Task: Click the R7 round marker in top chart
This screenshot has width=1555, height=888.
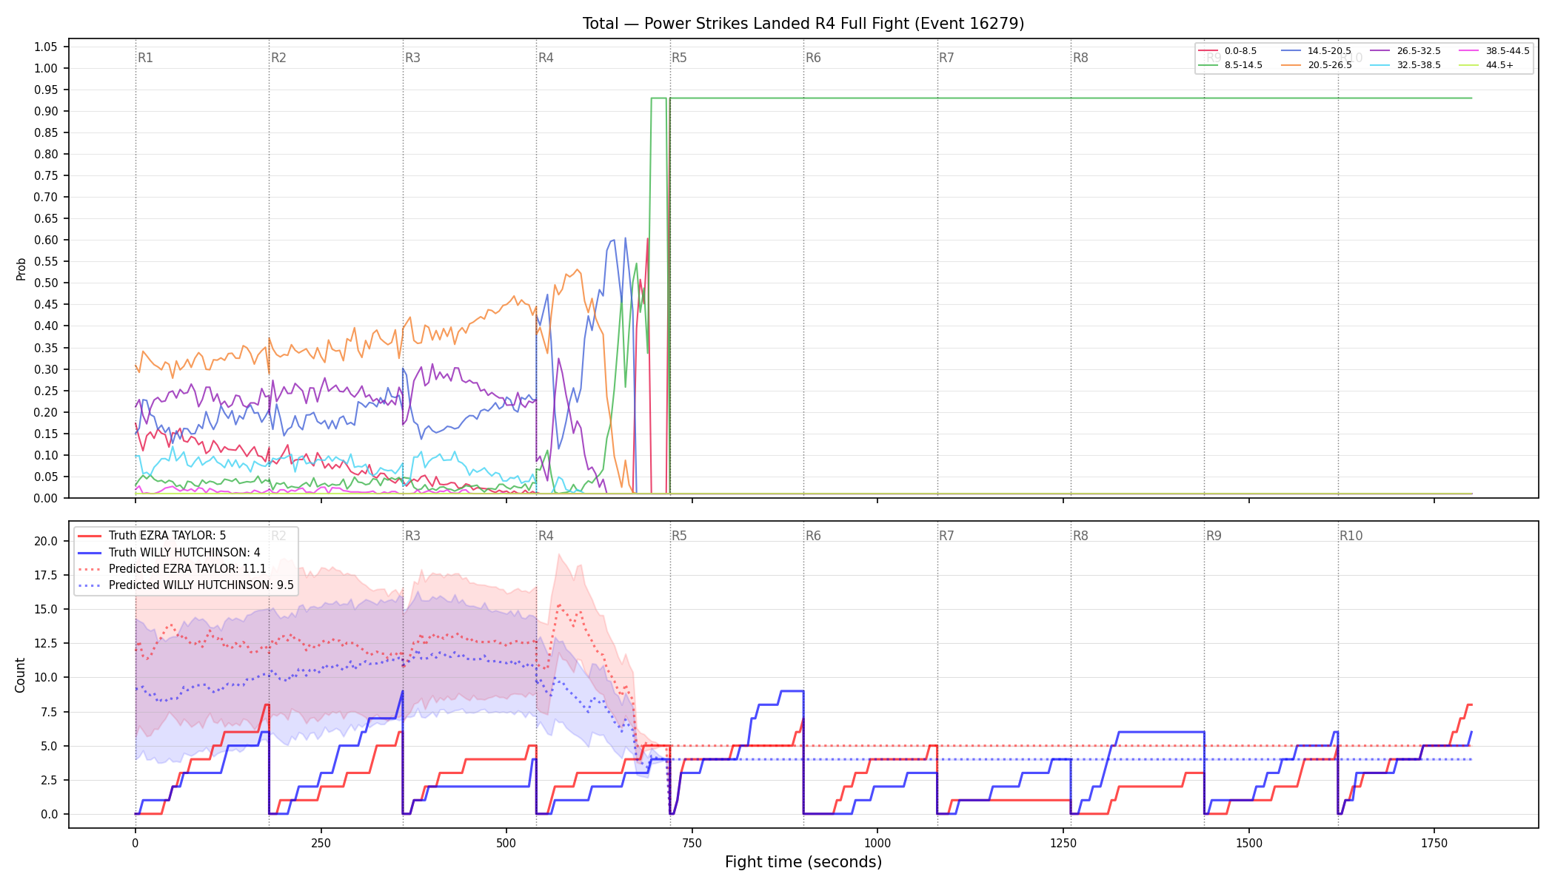Action: (946, 58)
